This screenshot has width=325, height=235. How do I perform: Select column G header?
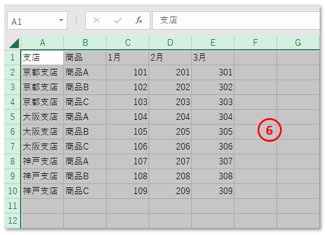(x=298, y=43)
